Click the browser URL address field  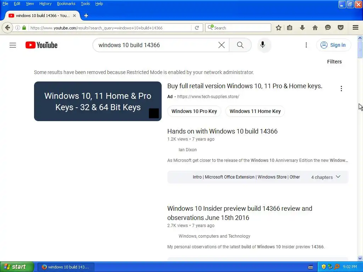pyautogui.click(x=110, y=28)
